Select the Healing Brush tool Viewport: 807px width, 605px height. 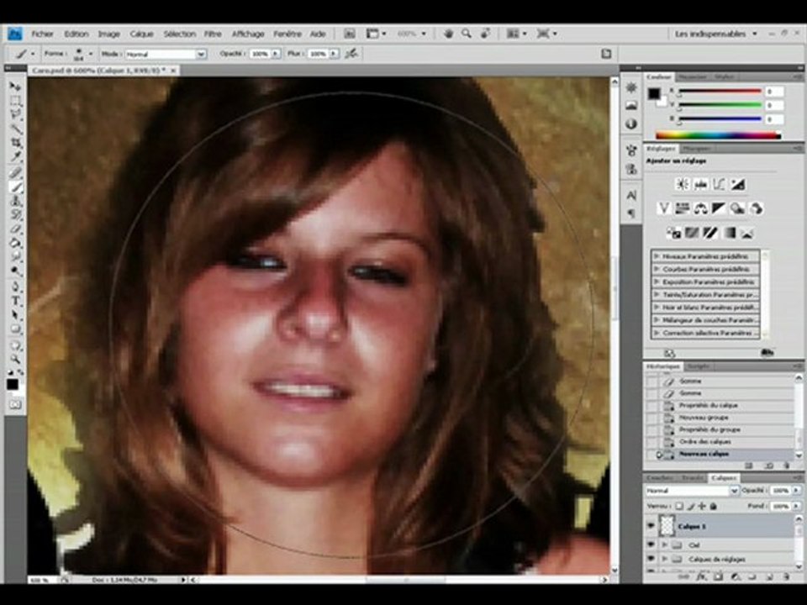(15, 172)
